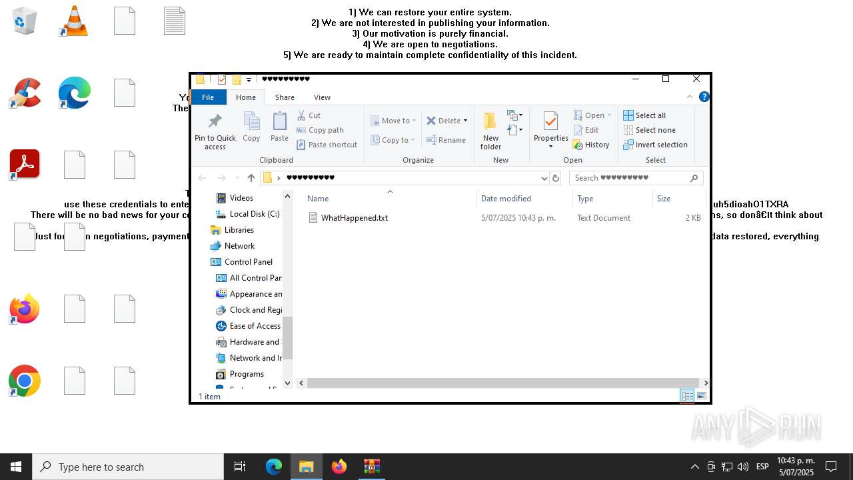
Task: Click Select all
Action: (644, 115)
